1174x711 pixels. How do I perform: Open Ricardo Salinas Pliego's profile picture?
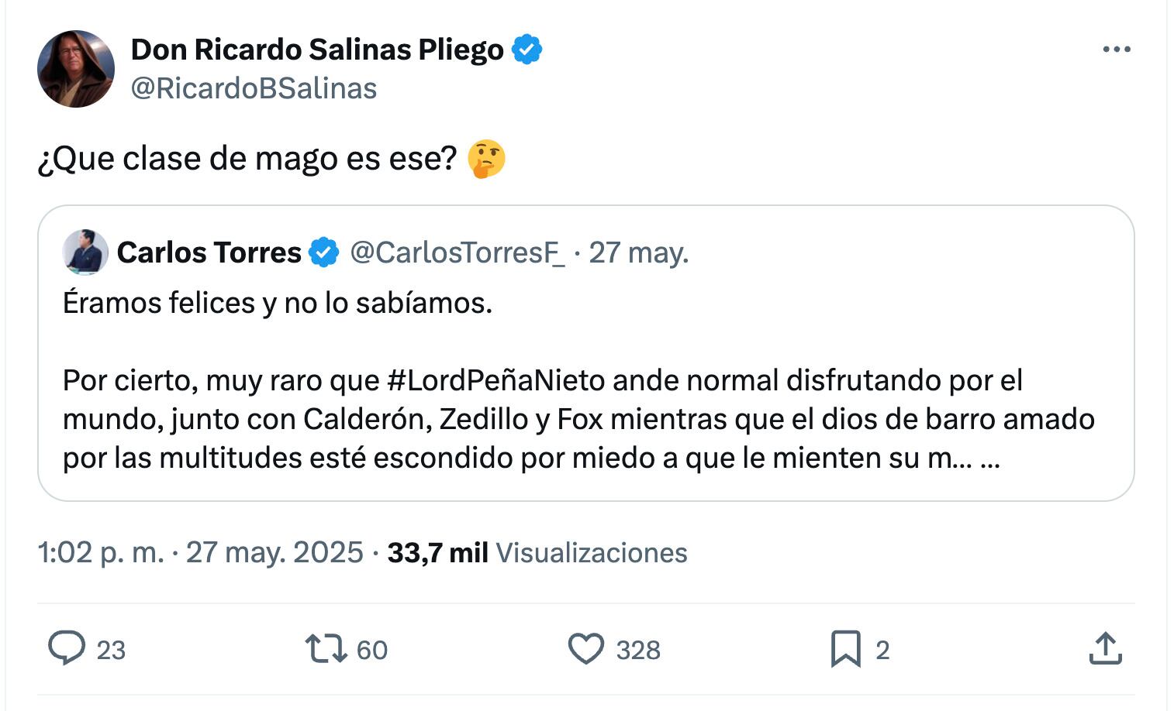pos(76,69)
